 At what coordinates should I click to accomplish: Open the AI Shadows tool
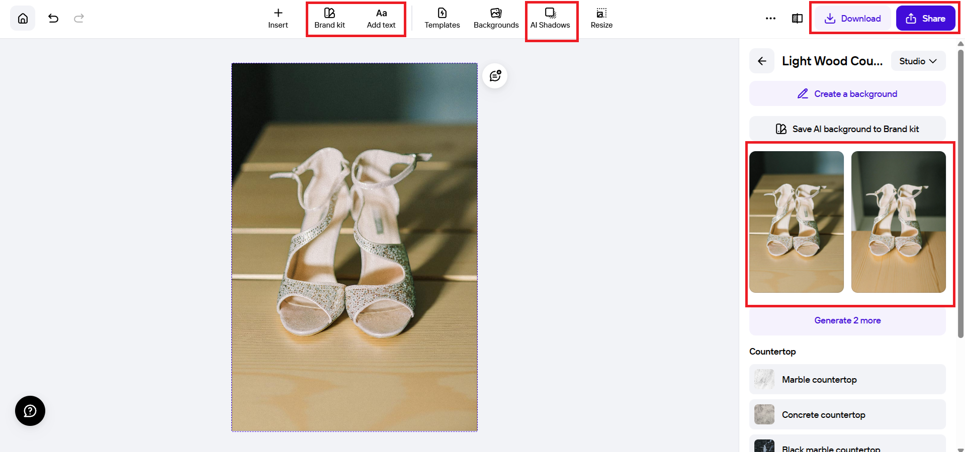coord(550,19)
